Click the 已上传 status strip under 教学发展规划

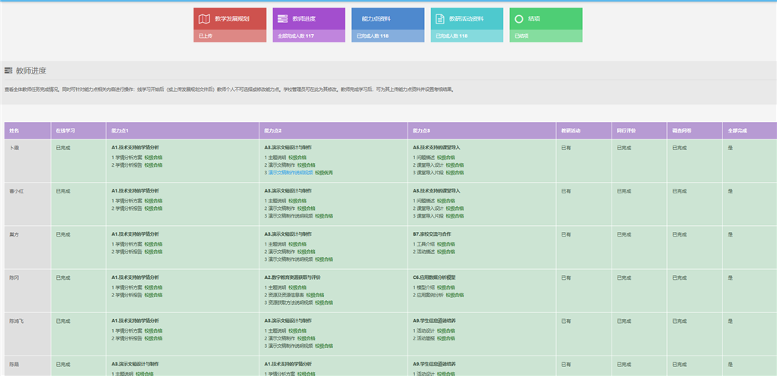[230, 36]
